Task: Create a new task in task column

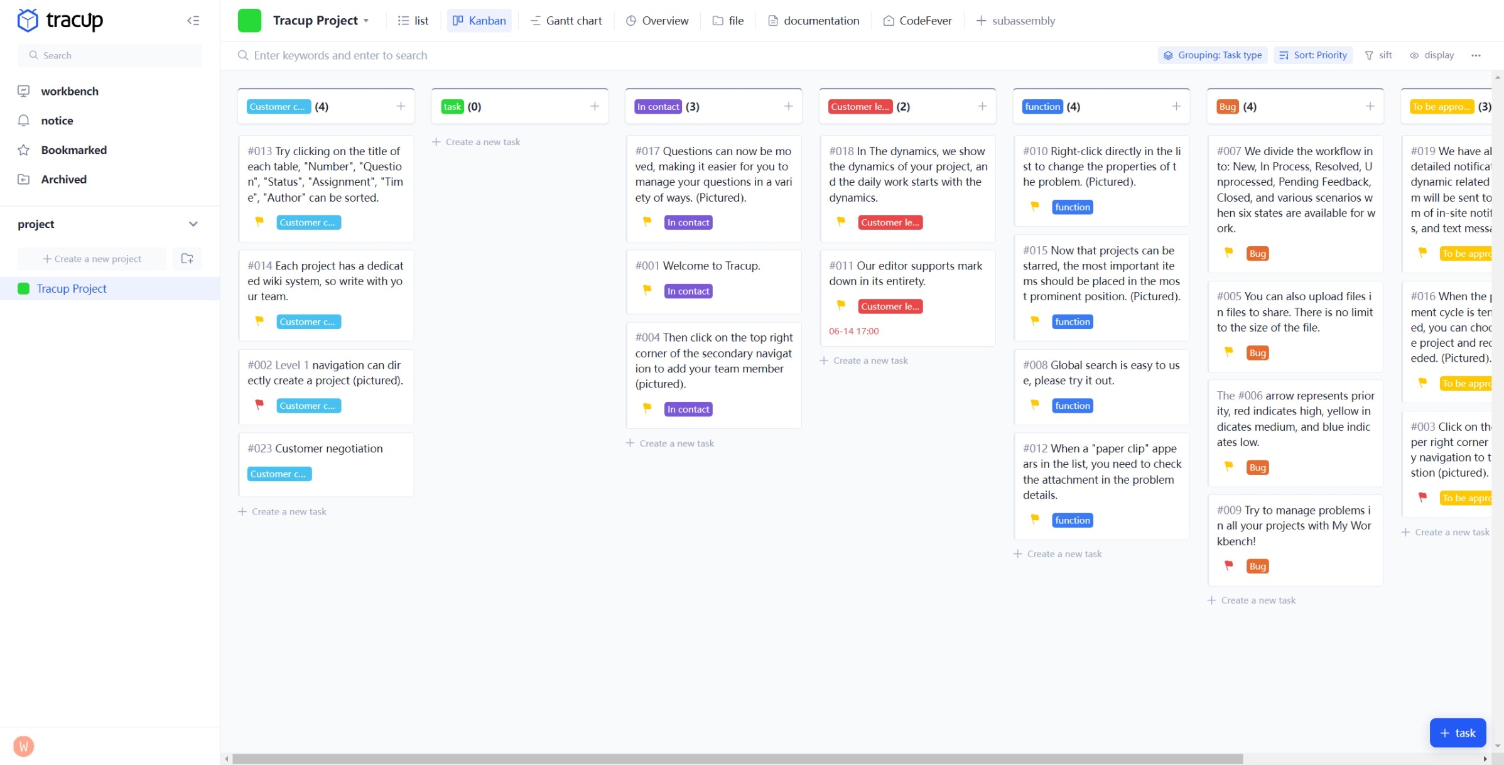Action: coord(476,142)
